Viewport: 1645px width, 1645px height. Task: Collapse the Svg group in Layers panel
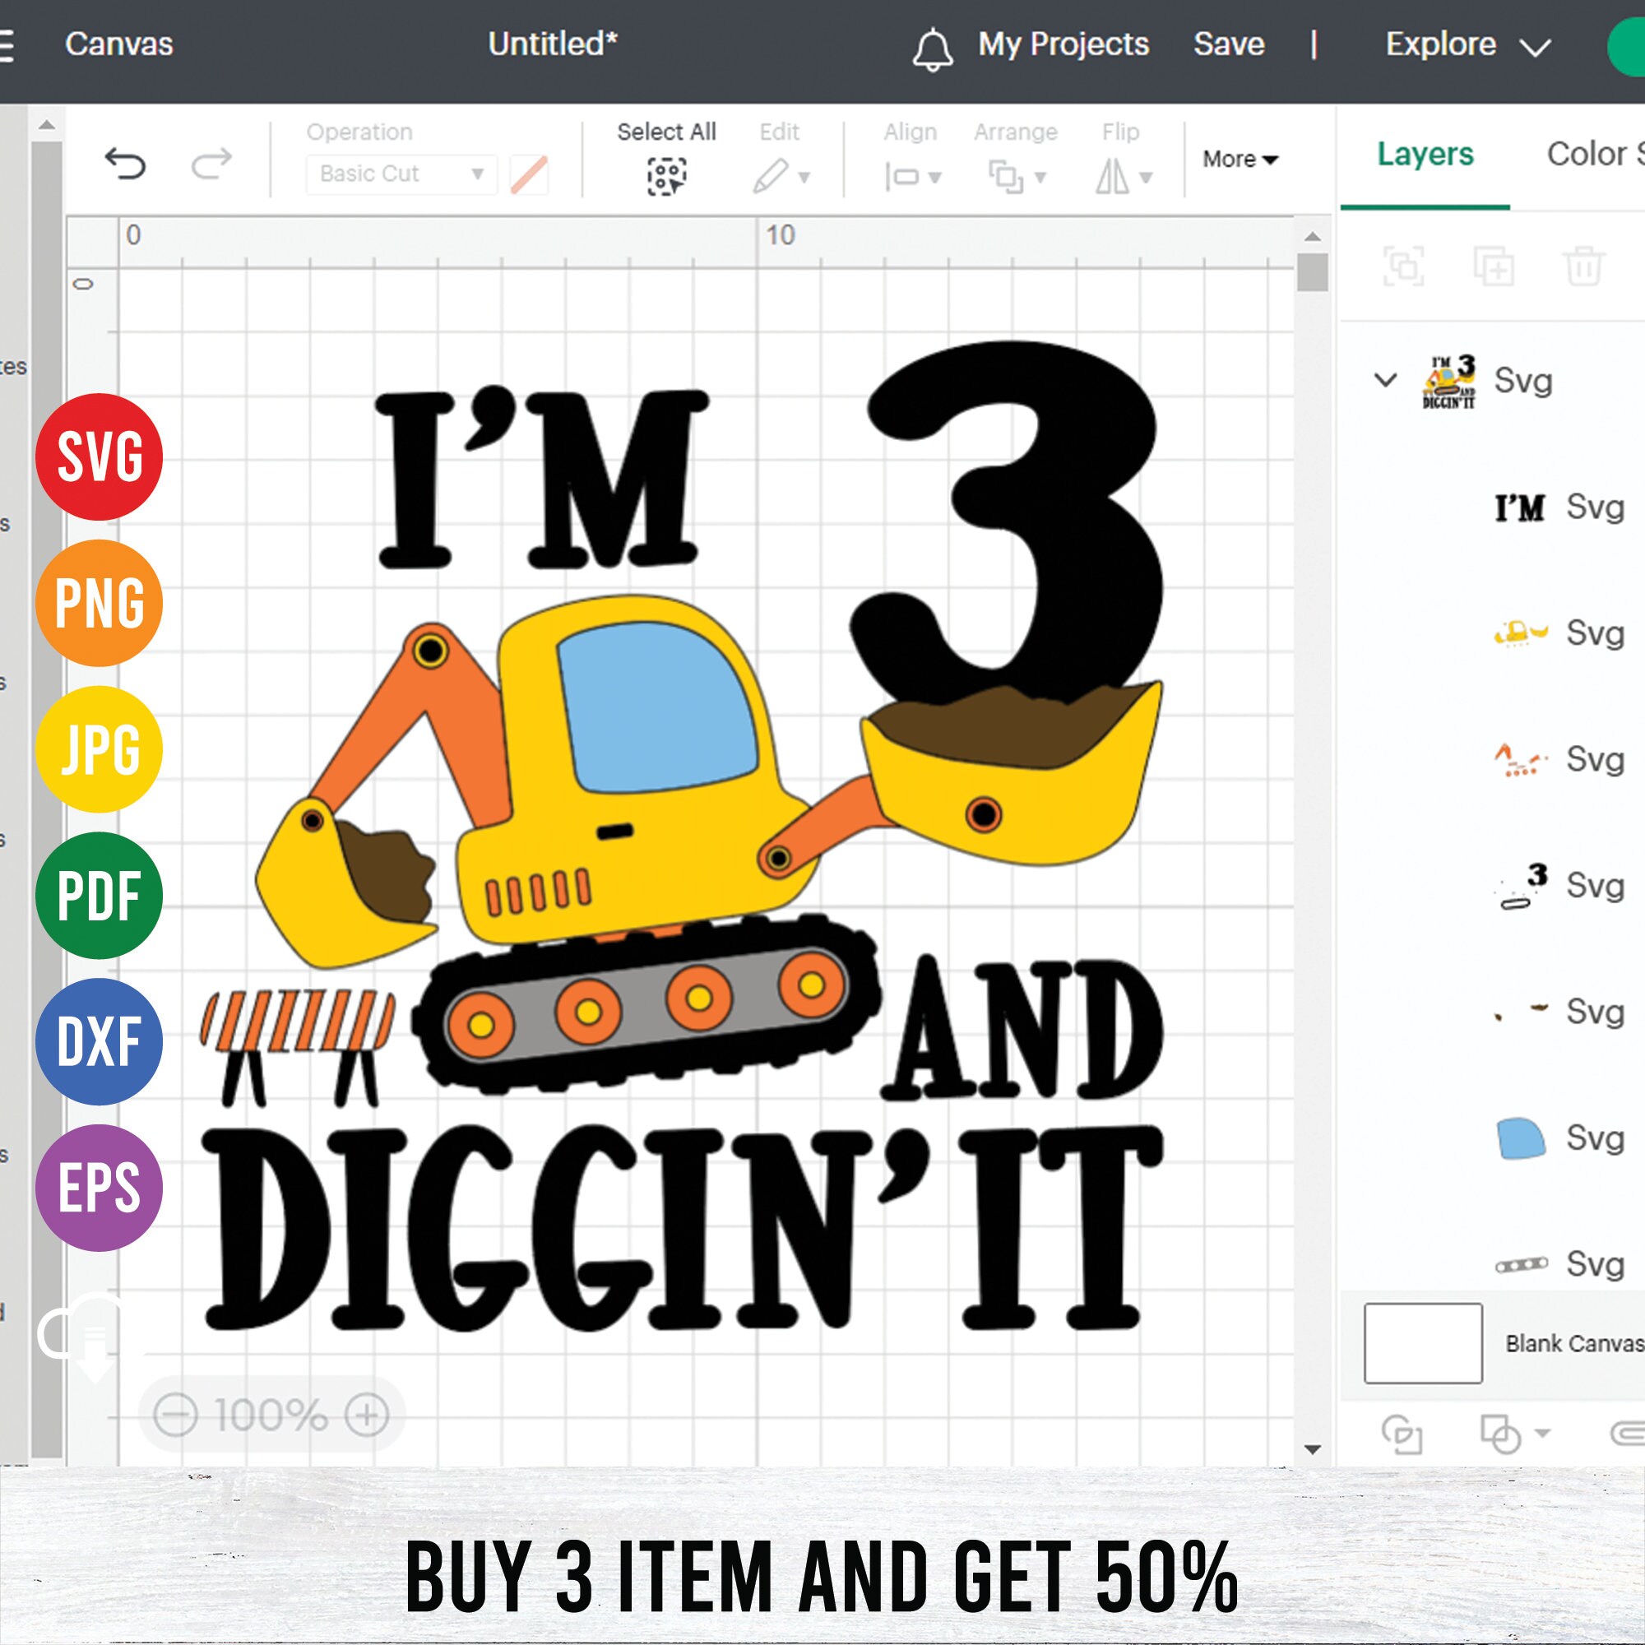1387,381
